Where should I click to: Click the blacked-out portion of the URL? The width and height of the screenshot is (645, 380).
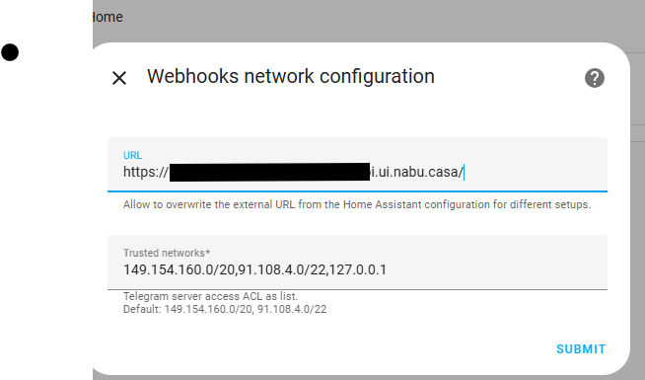pyautogui.click(x=269, y=172)
